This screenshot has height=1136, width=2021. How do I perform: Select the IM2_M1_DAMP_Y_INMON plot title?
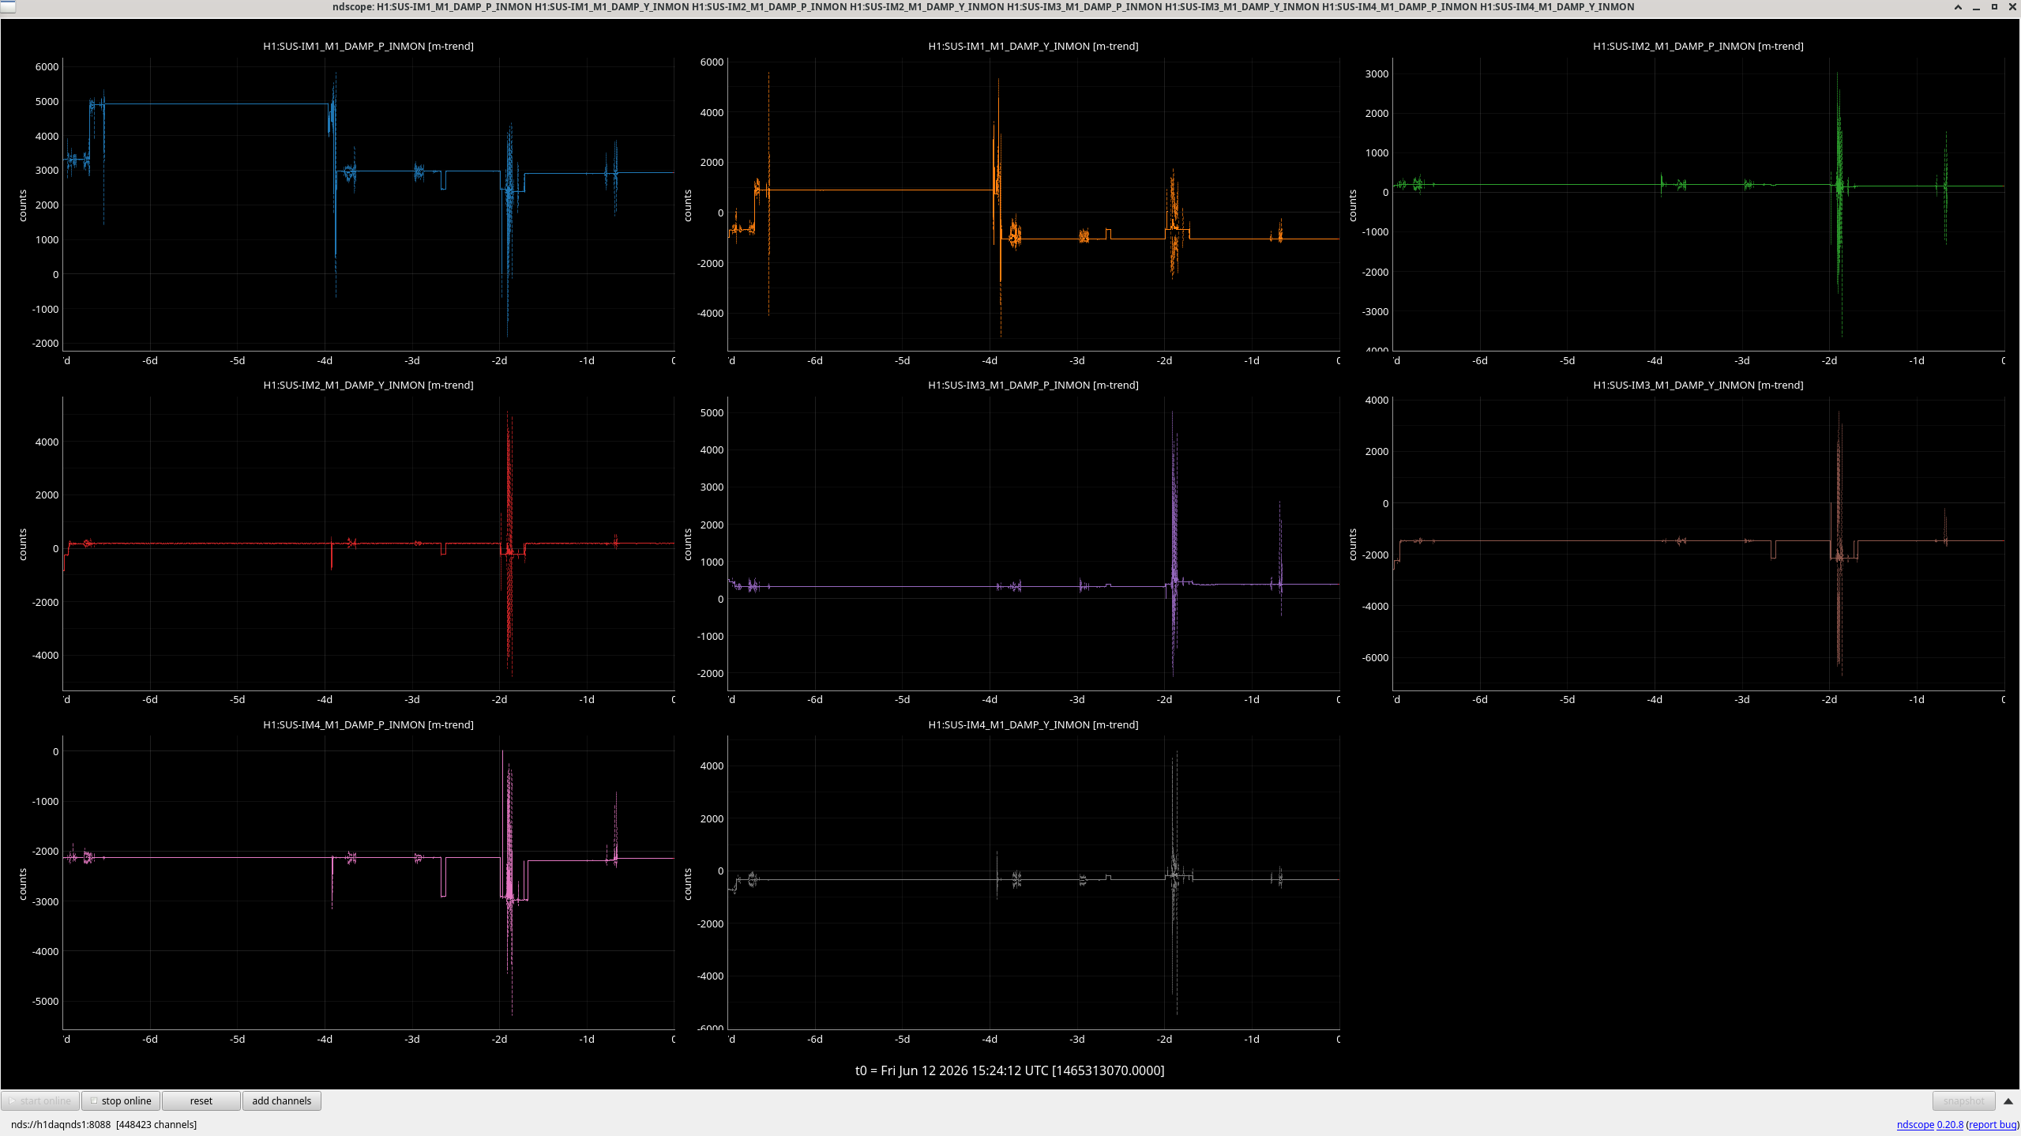(368, 386)
